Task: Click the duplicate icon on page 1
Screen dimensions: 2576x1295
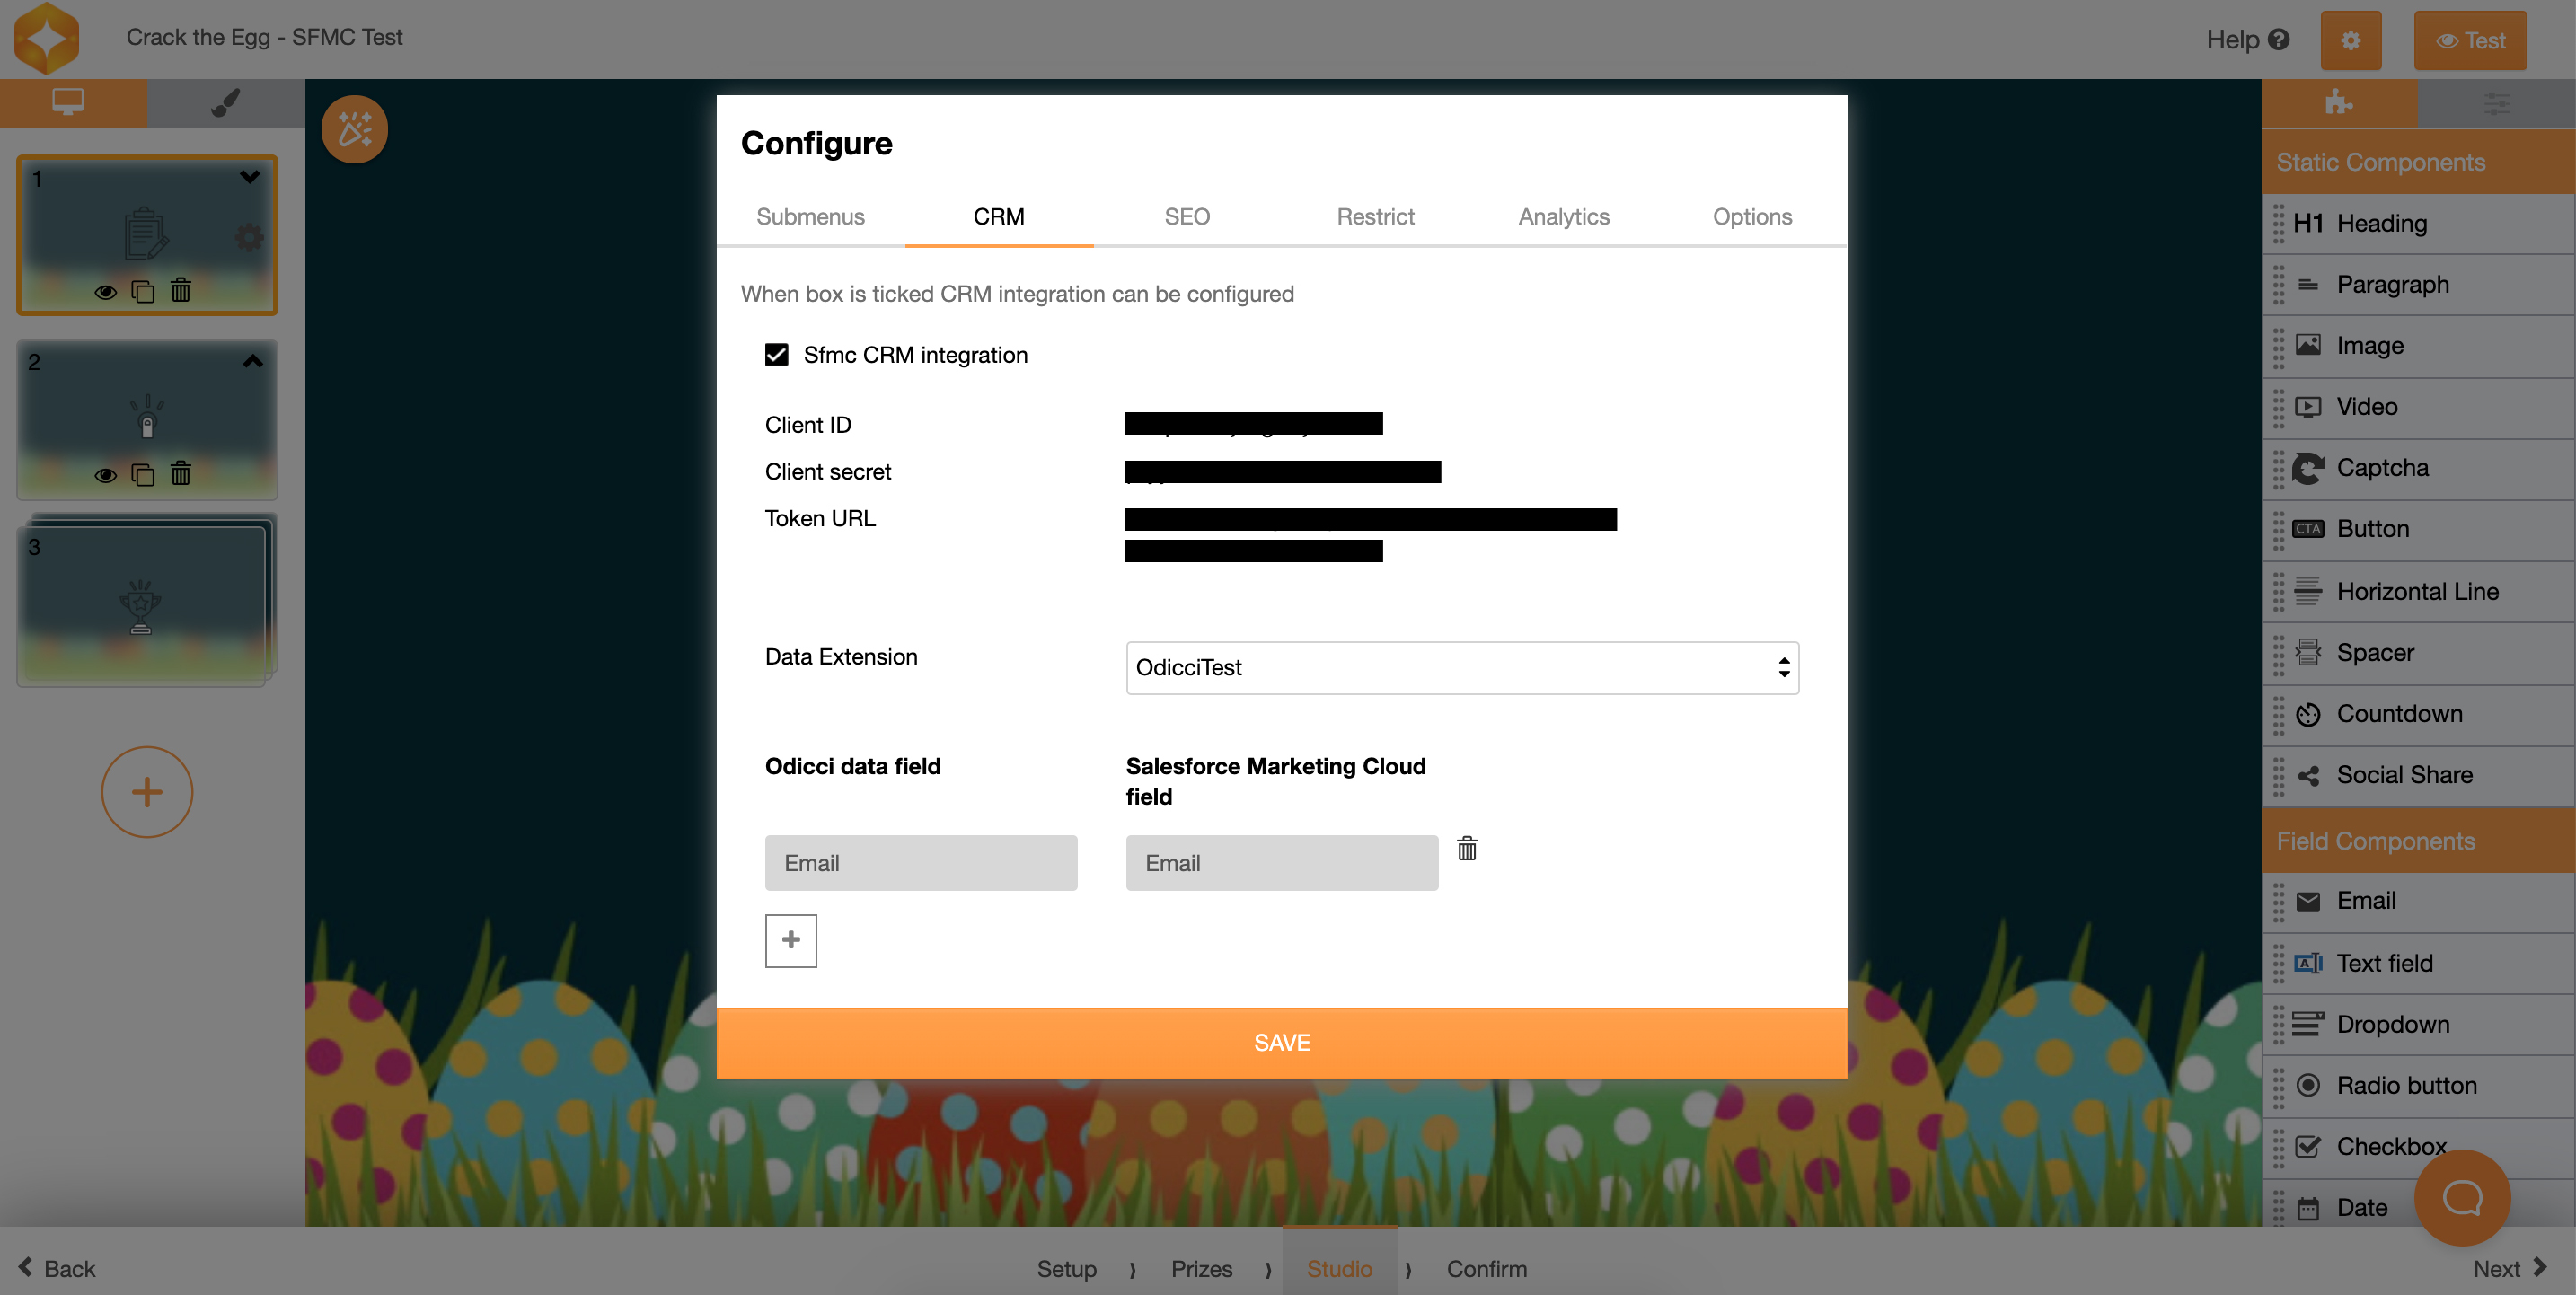Action: click(x=143, y=291)
